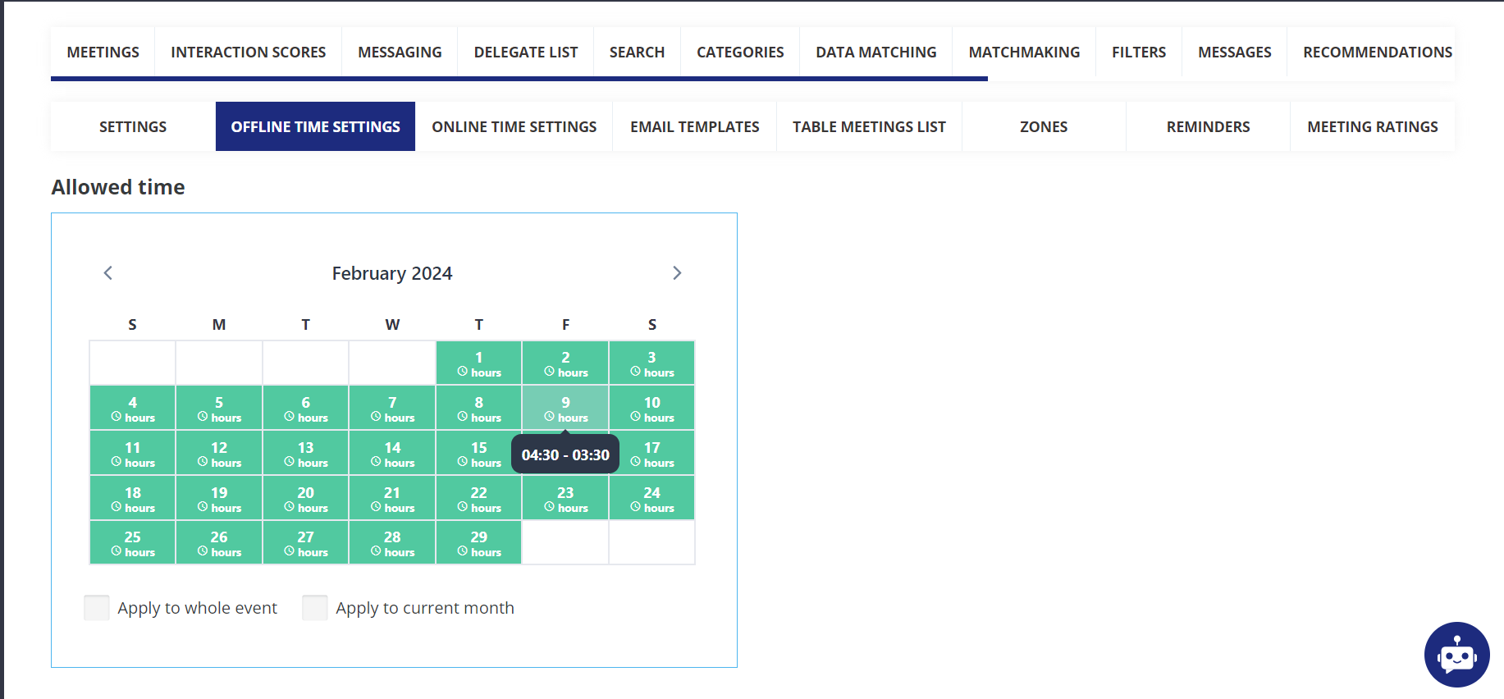
Task: Switch to the Matchmaking tab
Action: tap(1023, 53)
